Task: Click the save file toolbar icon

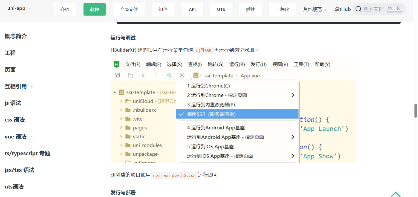Action: click(x=131, y=75)
